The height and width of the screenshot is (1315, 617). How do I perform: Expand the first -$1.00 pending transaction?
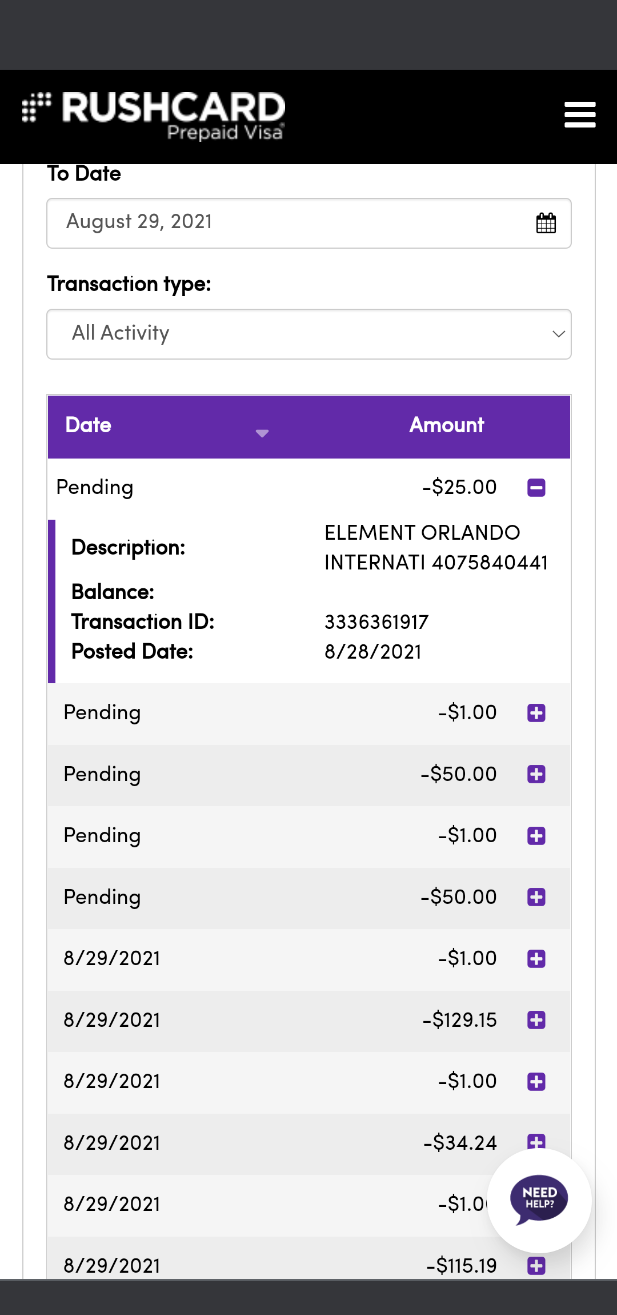pos(536,713)
